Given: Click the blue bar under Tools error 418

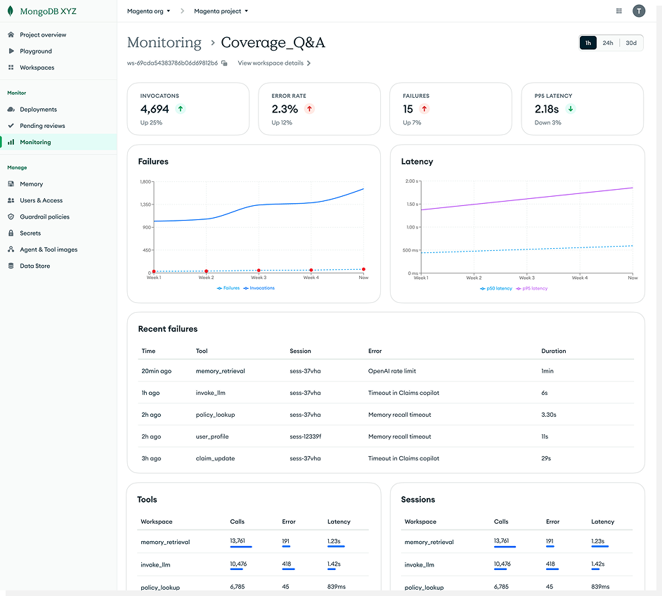Looking at the screenshot, I should (288, 569).
